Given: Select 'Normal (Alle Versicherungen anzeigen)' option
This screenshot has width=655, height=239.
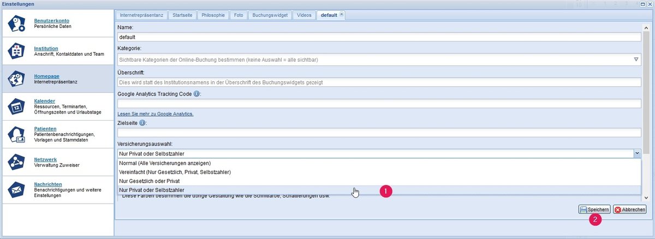Looking at the screenshot, I should pyautogui.click(x=164, y=163).
